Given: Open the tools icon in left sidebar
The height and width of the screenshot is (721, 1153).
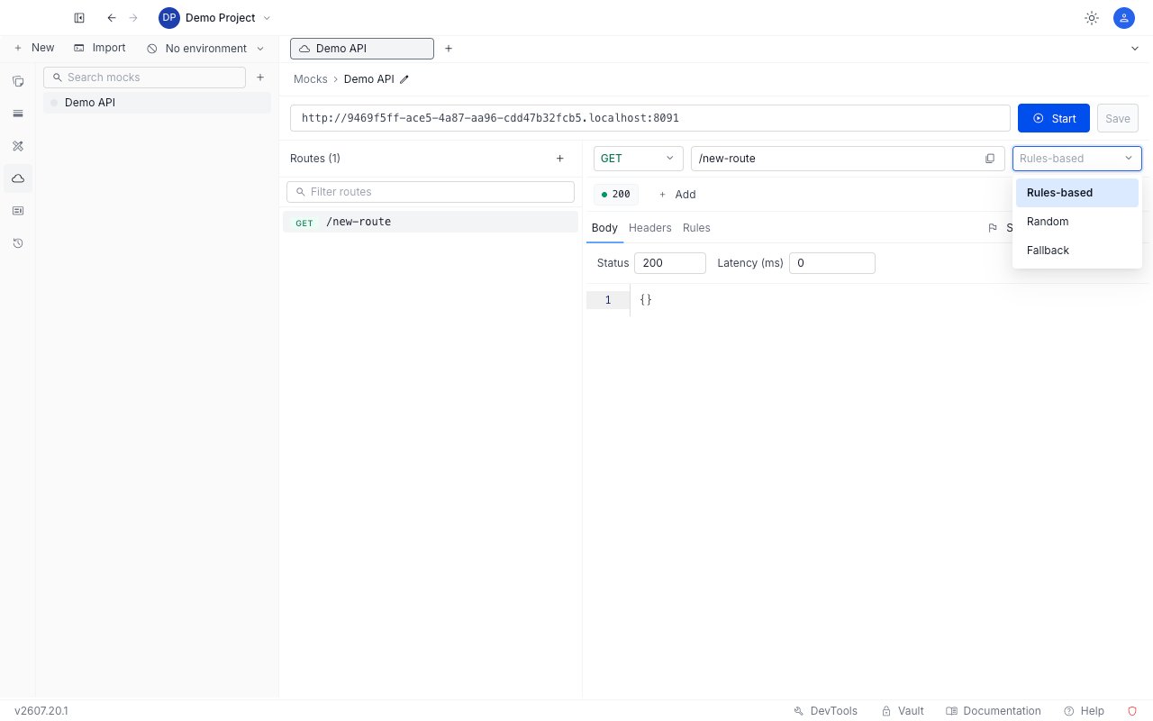Looking at the screenshot, I should (x=18, y=146).
